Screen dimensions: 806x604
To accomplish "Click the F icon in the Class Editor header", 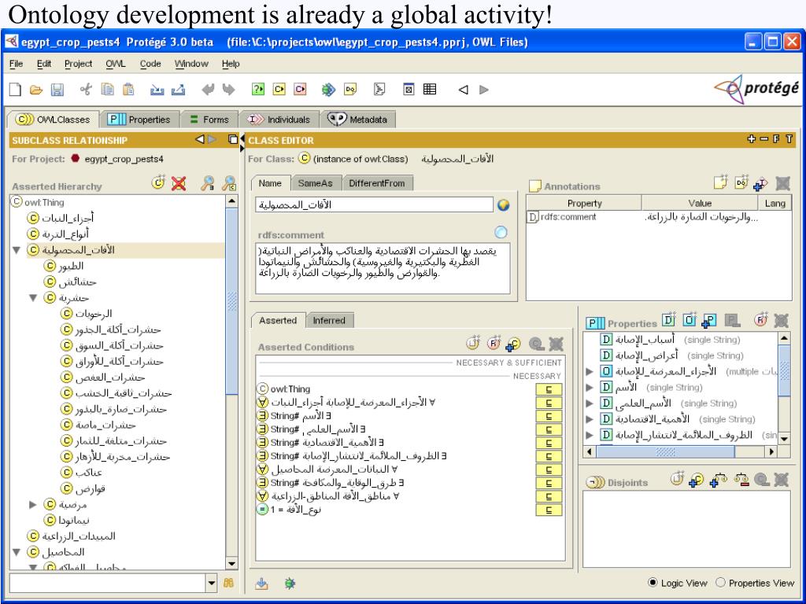I will (776, 139).
